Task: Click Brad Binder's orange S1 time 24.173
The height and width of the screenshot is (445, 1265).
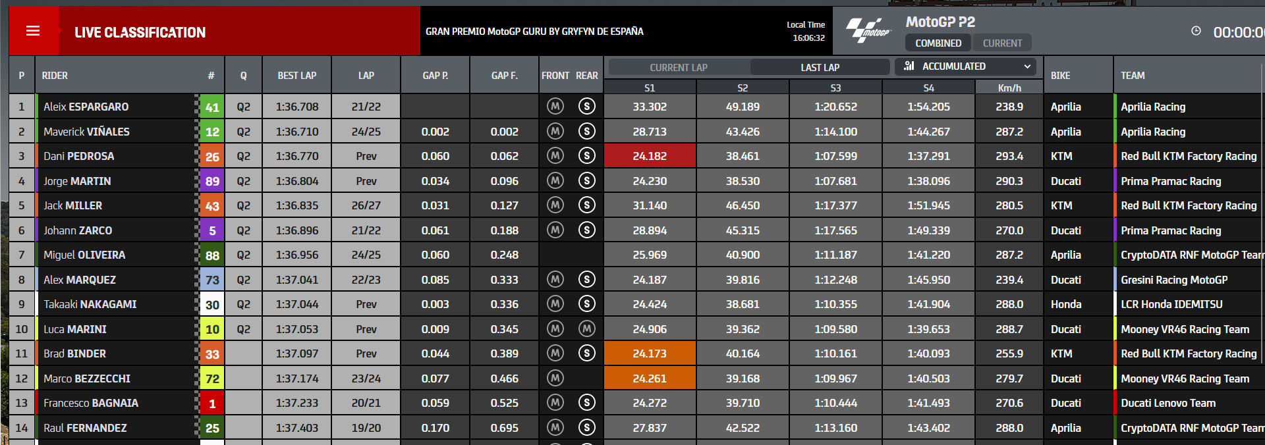Action: [650, 353]
